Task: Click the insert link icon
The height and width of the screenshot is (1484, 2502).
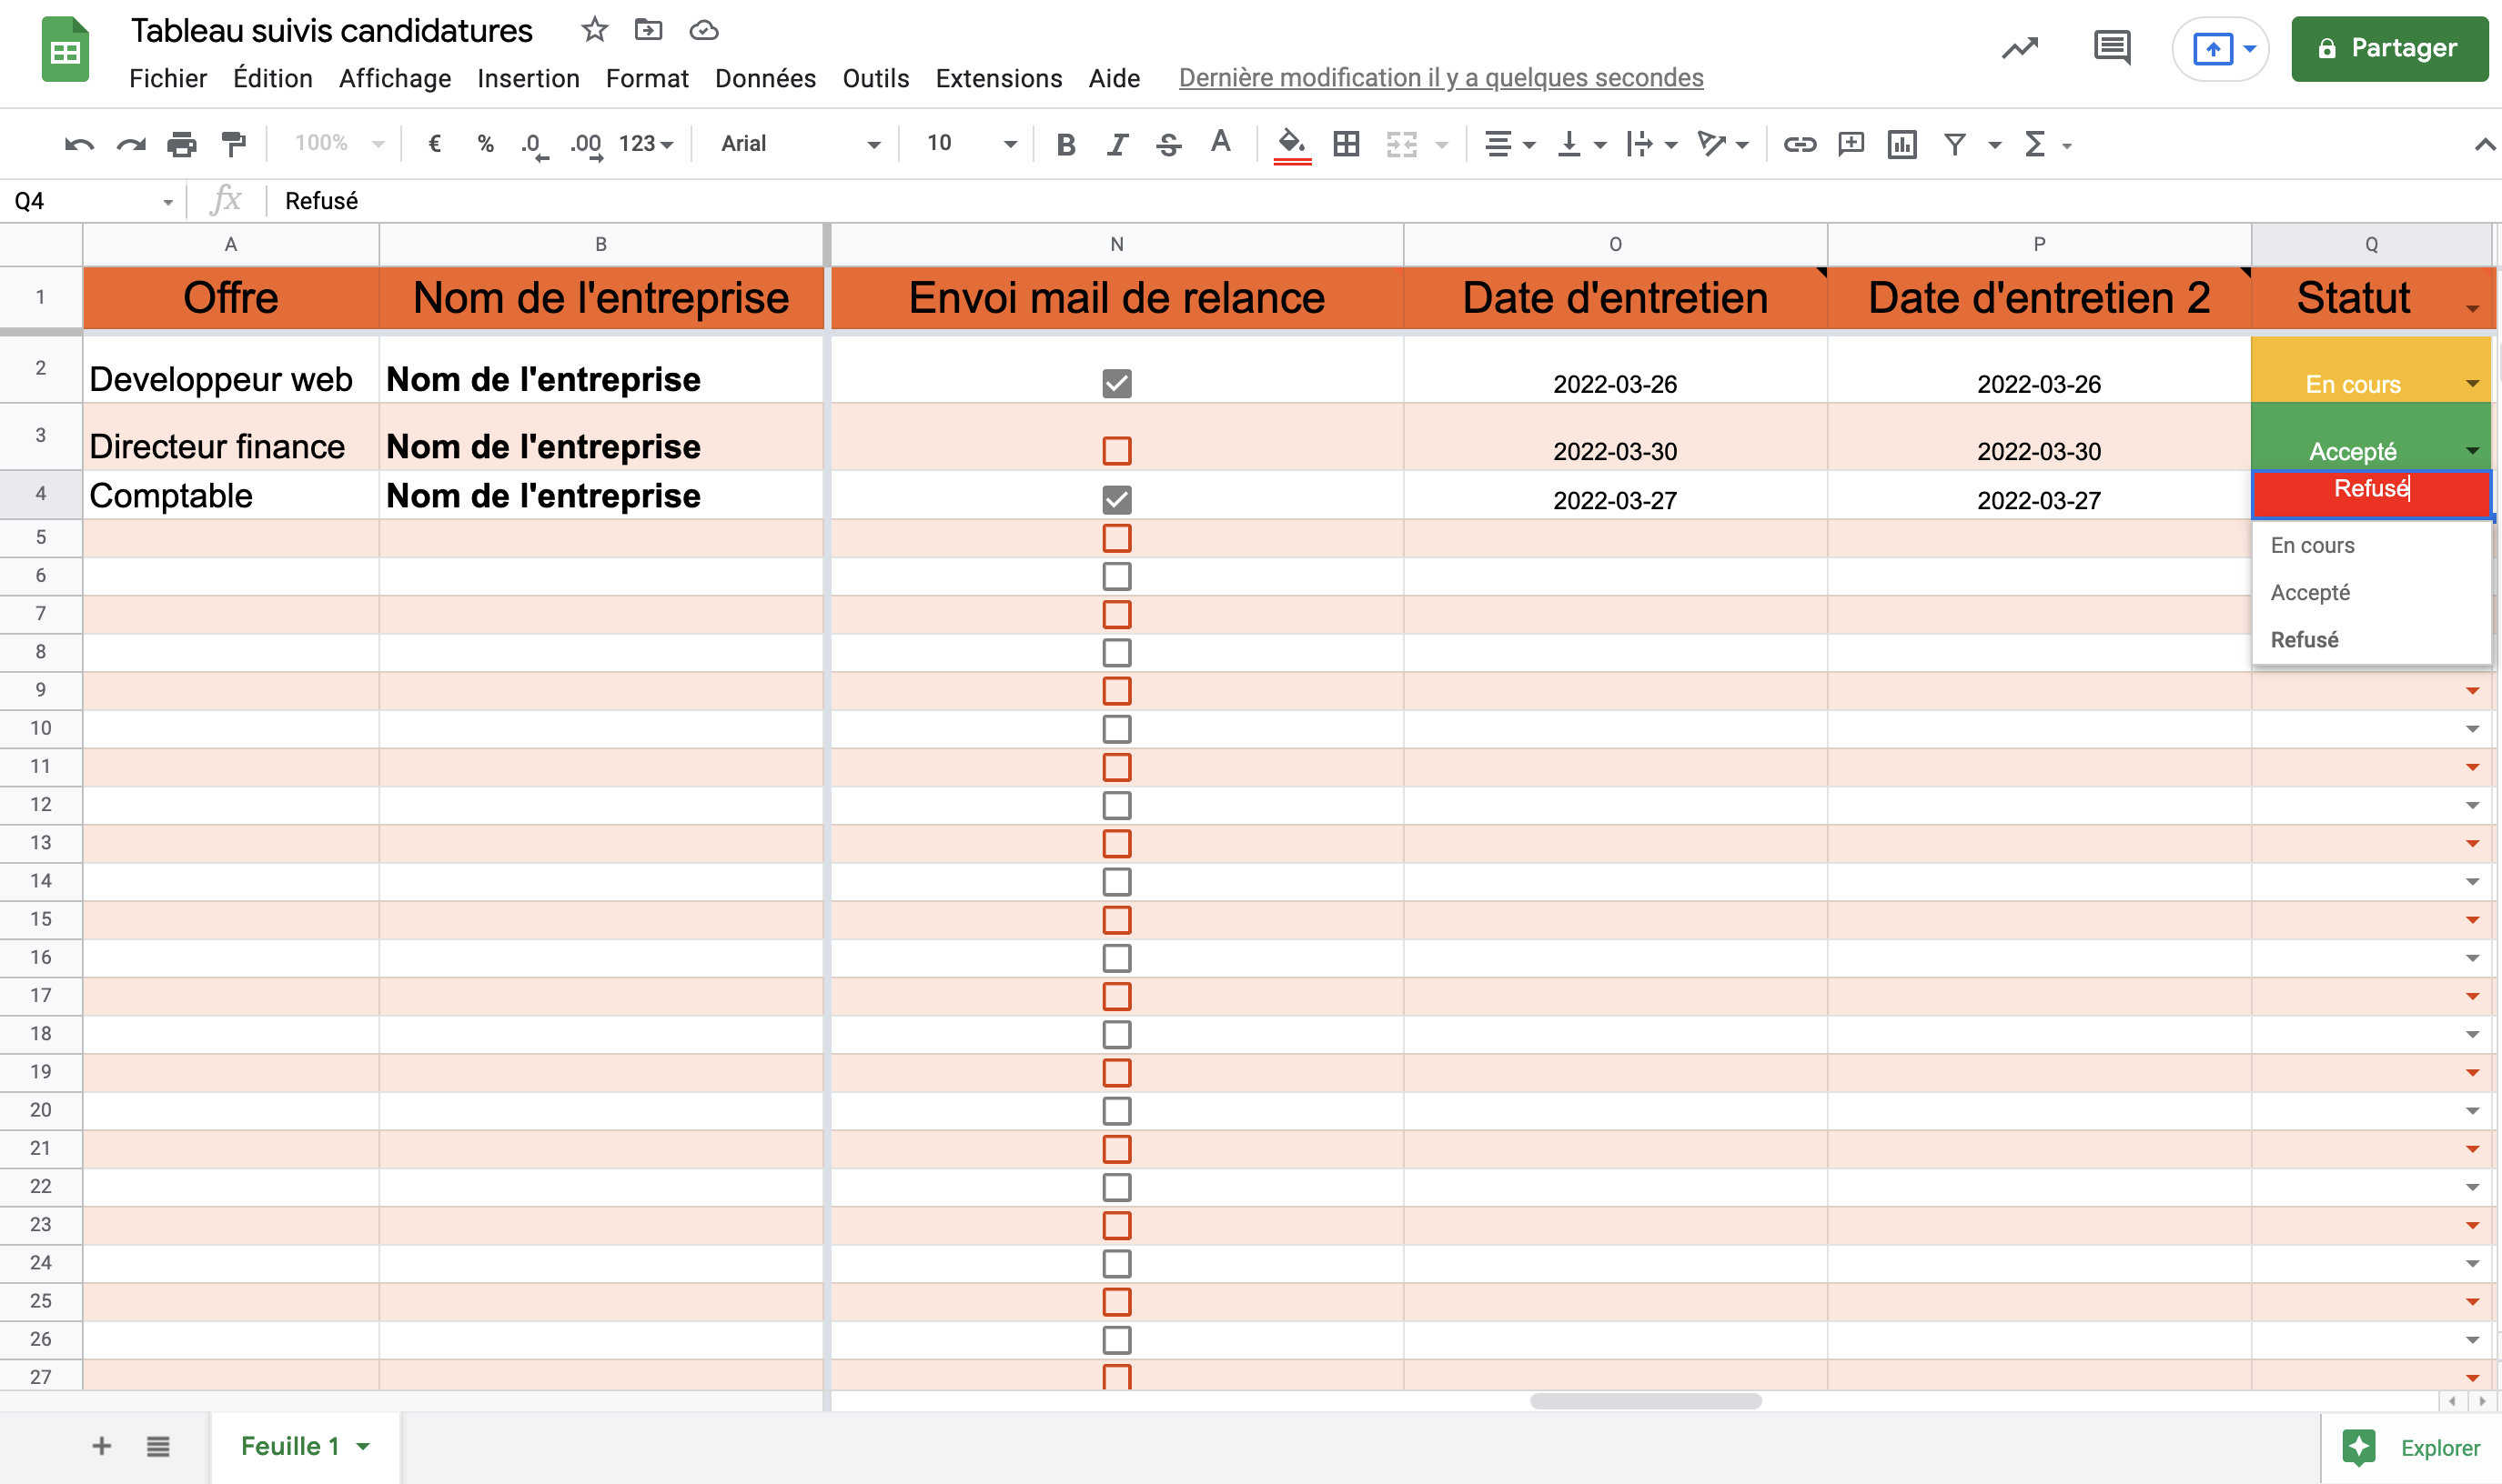Action: click(x=1799, y=145)
